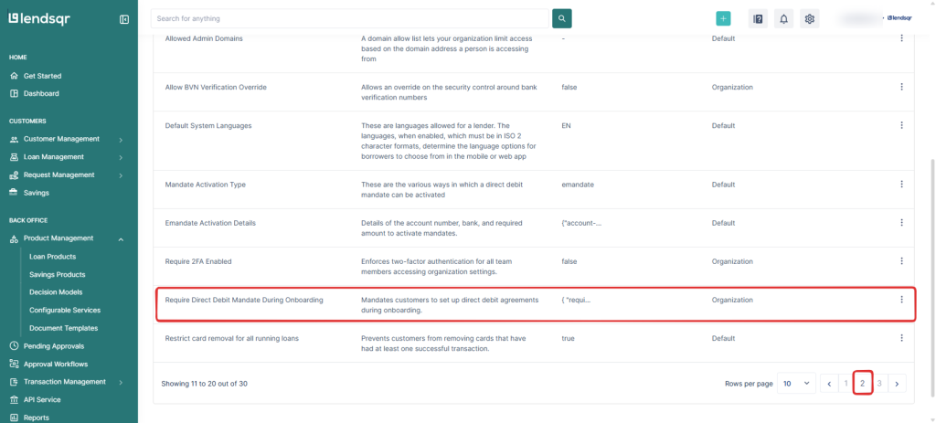Viewport: 936px width, 423px height.
Task: Open kebab menu for Require 2FA Enabled
Action: pyautogui.click(x=901, y=260)
